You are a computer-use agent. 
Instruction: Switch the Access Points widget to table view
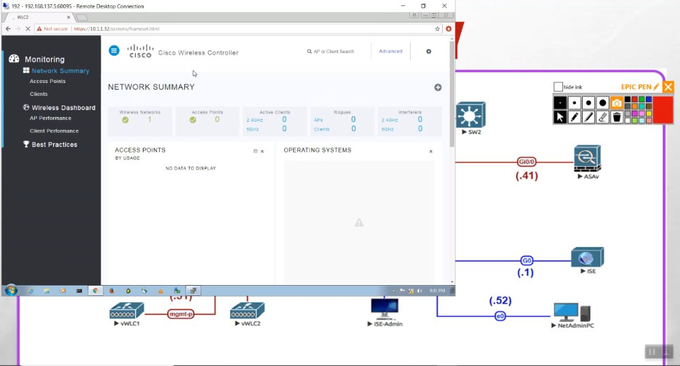pyautogui.click(x=256, y=151)
